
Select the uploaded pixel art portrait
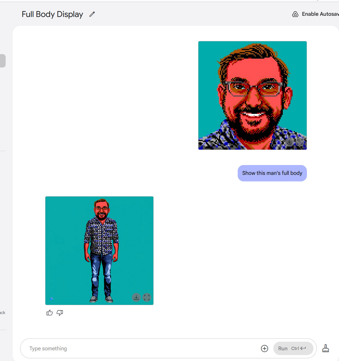click(252, 95)
